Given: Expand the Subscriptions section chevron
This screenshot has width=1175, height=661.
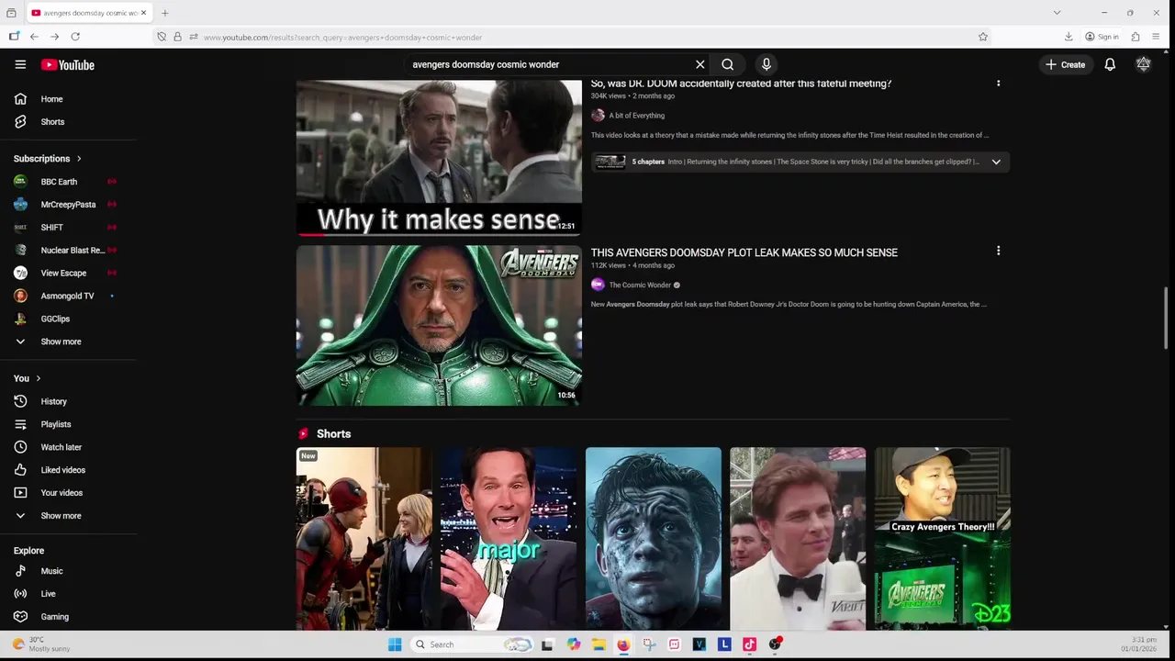Looking at the screenshot, I should pyautogui.click(x=79, y=159).
